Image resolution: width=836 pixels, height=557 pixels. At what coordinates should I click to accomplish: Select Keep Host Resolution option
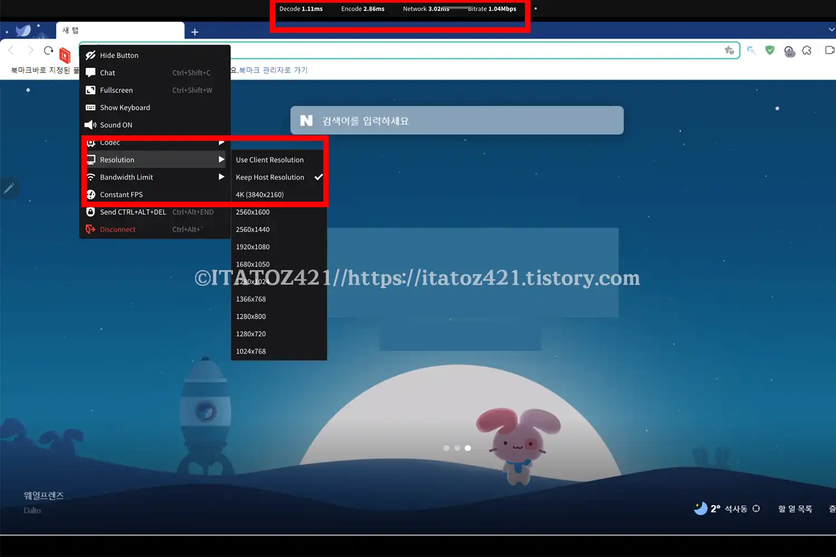[279, 177]
